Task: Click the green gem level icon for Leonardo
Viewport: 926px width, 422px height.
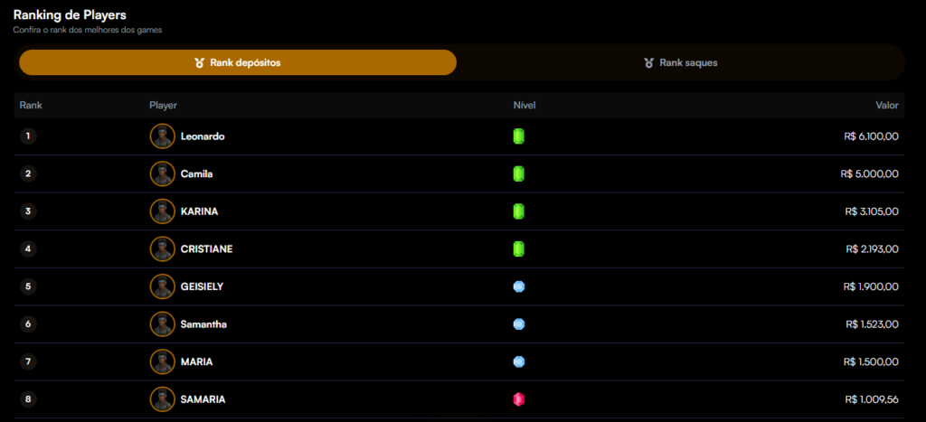Action: tap(518, 136)
